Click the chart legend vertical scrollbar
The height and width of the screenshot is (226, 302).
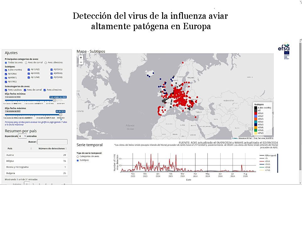pos(277,163)
